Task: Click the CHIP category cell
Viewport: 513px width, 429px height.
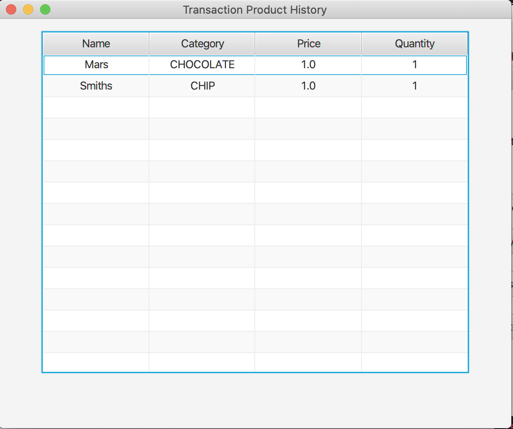Action: coord(202,86)
